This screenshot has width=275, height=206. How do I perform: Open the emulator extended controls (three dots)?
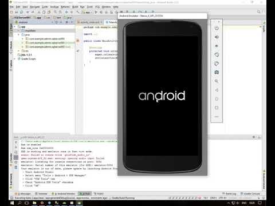217,117
